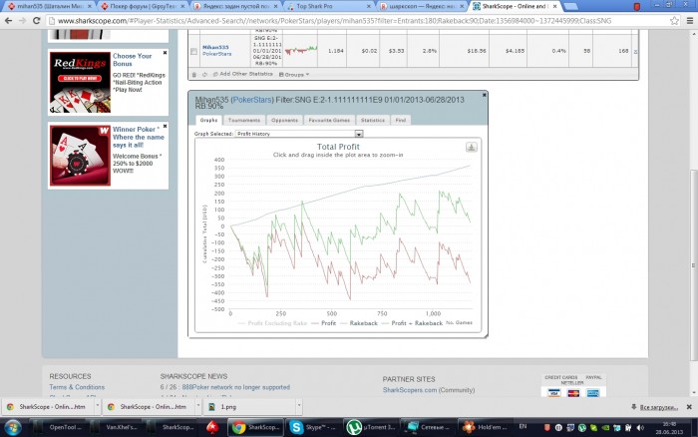
Task: Open the Graph Selected Profit History dropdown
Action: coord(299,134)
